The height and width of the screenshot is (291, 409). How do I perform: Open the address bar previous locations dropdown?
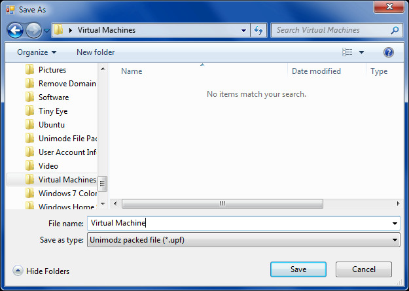(243, 31)
